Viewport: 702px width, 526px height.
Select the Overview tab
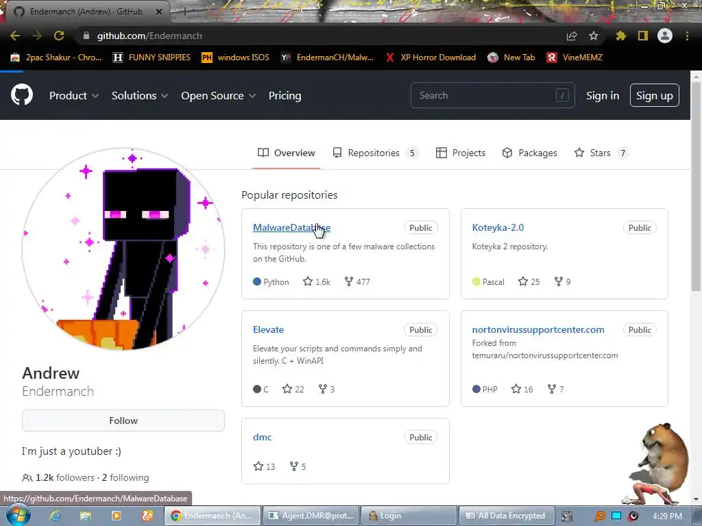[286, 153]
